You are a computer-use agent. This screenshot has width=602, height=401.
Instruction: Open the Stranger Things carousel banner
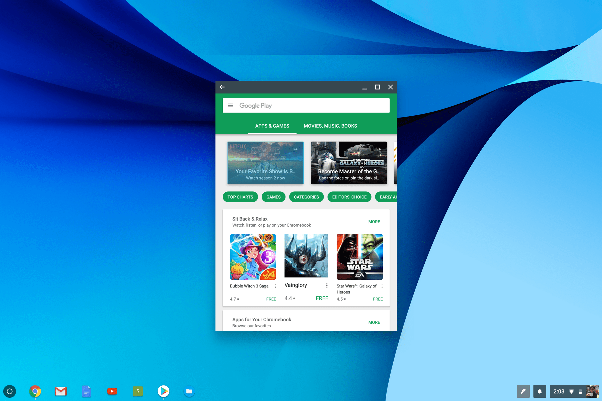265,163
